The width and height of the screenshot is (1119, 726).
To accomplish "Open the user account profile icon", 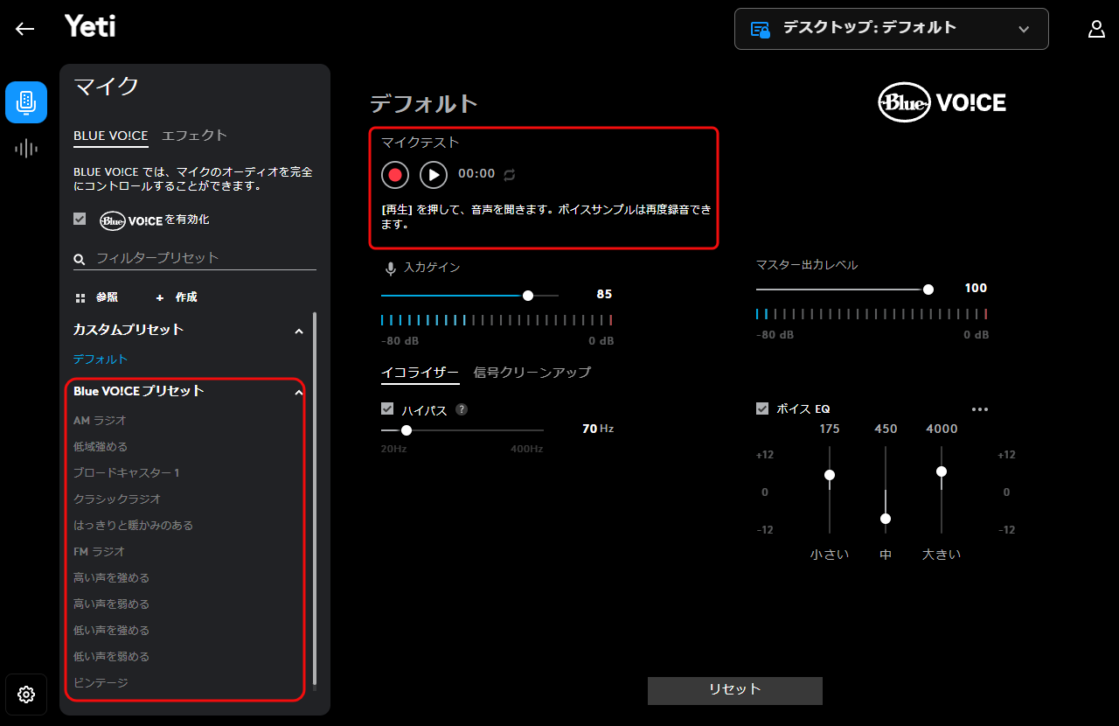I will 1096,29.
